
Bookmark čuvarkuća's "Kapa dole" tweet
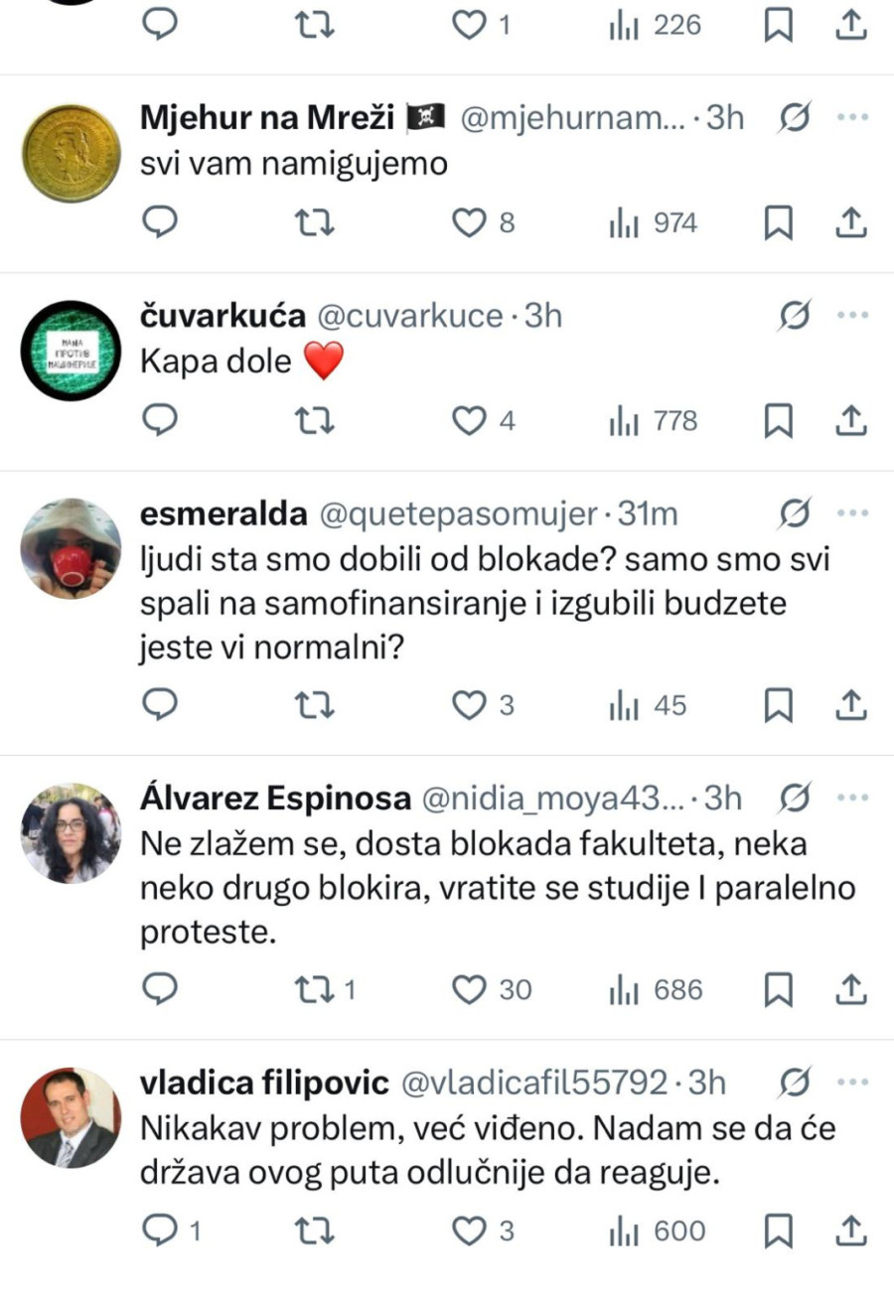pos(778,422)
